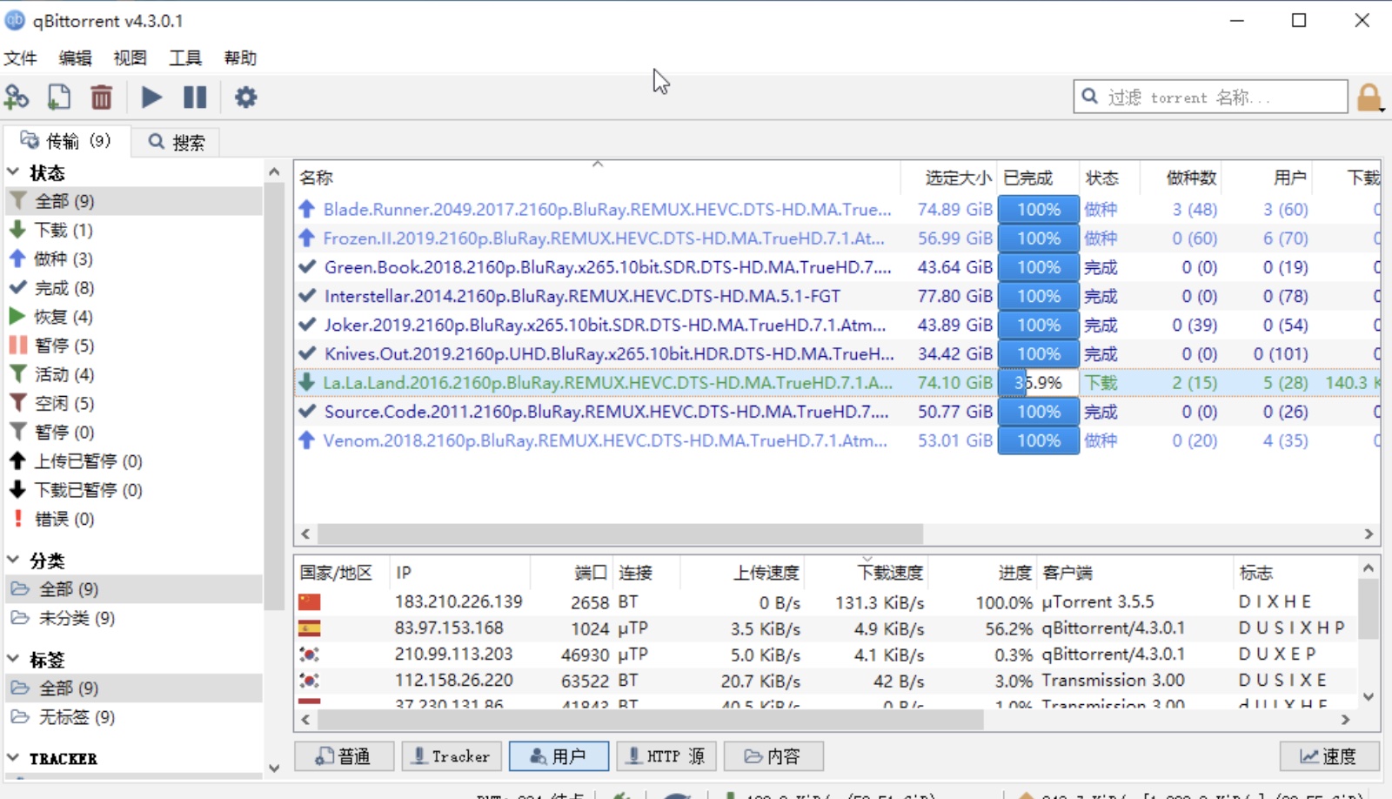This screenshot has height=799, width=1392.
Task: Sort torrents by 选定大小 column
Action: coord(948,178)
